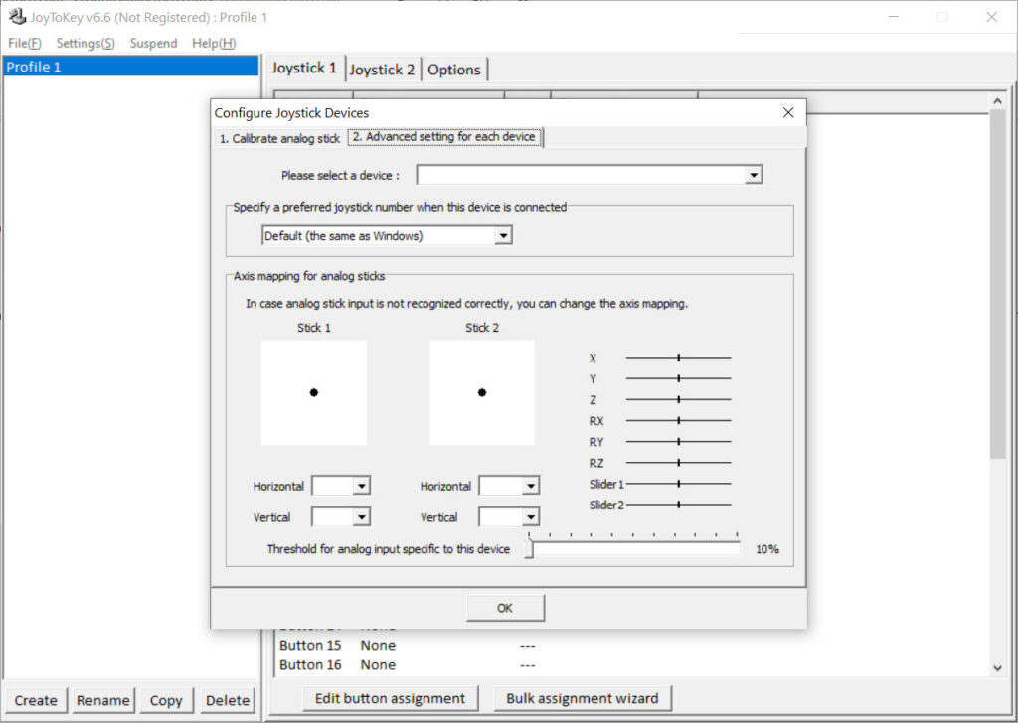Close the JoyToKey main window

coord(991,17)
